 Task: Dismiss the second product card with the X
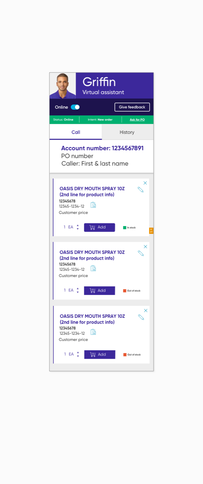pyautogui.click(x=146, y=247)
